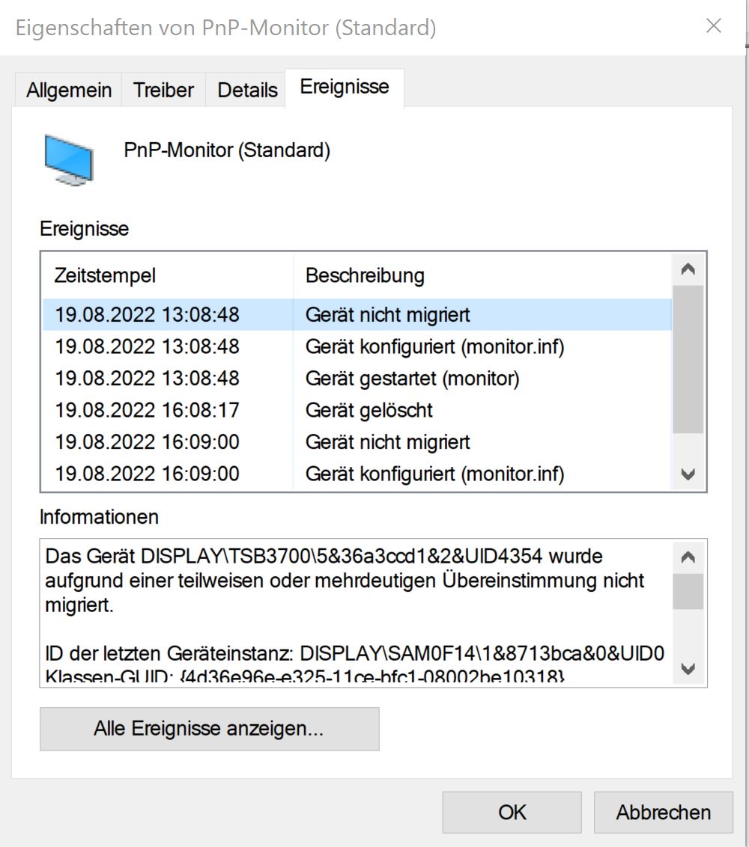Image resolution: width=749 pixels, height=847 pixels.
Task: Select the Details tab
Action: click(247, 90)
